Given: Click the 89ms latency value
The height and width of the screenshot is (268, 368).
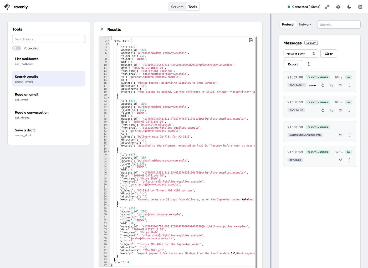Looking at the screenshot, I should pyautogui.click(x=339, y=102).
